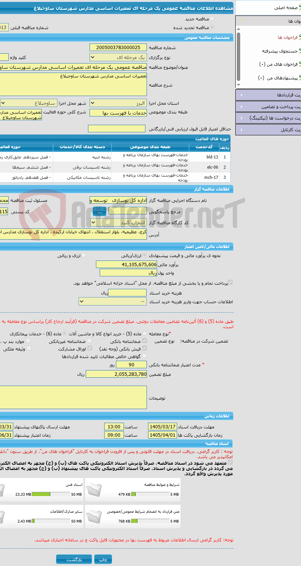Open the استان محل اجرا dropdown (البرز)
Screen dimensions: 301x566
pos(118,103)
